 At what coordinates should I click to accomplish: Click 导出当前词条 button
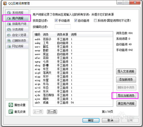tap(126, 96)
